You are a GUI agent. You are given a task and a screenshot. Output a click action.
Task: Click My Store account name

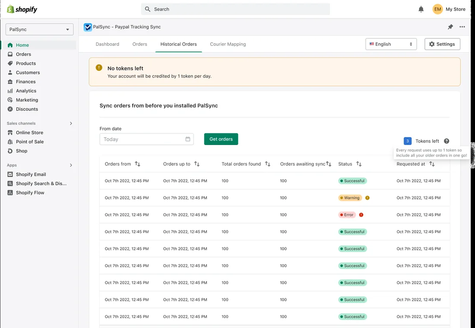pyautogui.click(x=455, y=9)
